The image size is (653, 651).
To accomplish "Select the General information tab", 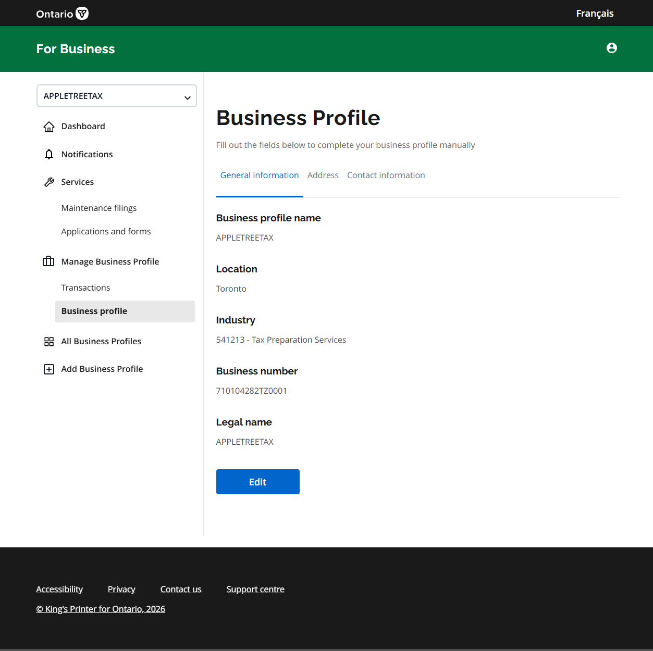I will tap(260, 176).
